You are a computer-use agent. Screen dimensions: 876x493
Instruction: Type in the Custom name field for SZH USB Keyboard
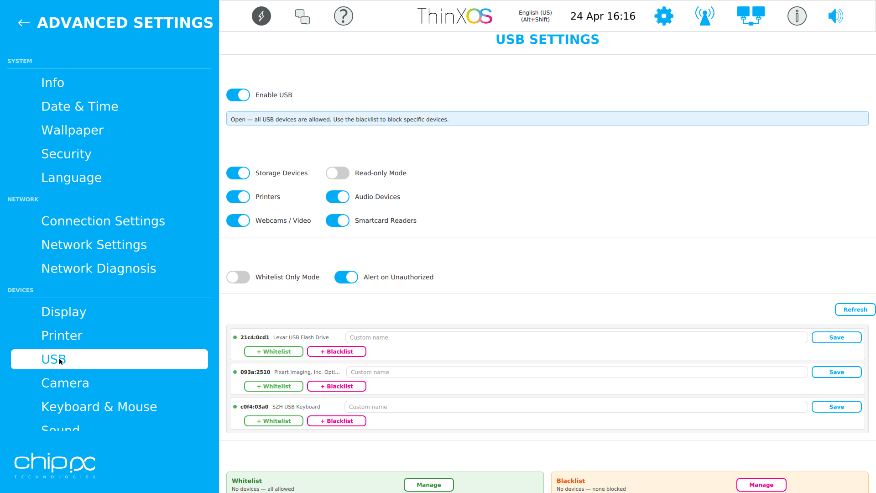tap(576, 407)
